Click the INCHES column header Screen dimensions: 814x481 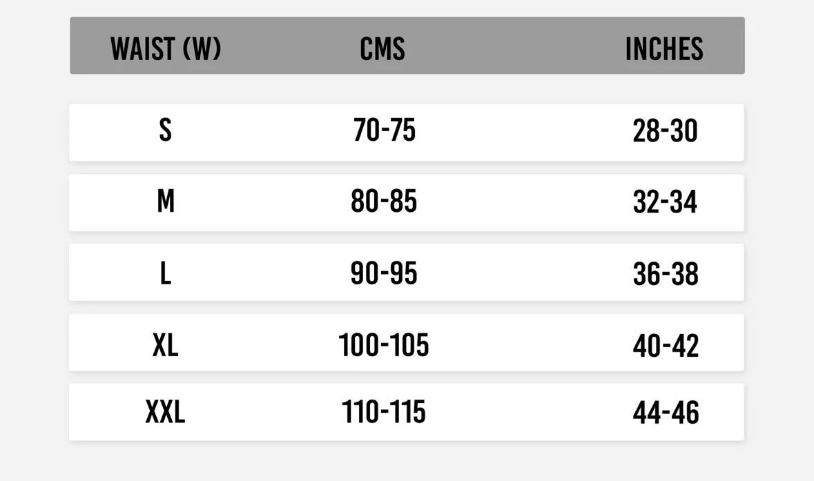664,48
